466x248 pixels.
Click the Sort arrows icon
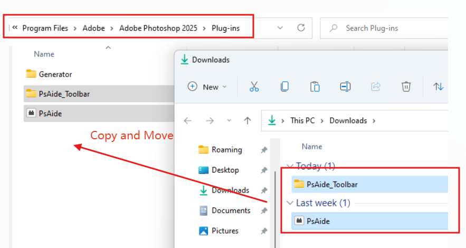(438, 87)
